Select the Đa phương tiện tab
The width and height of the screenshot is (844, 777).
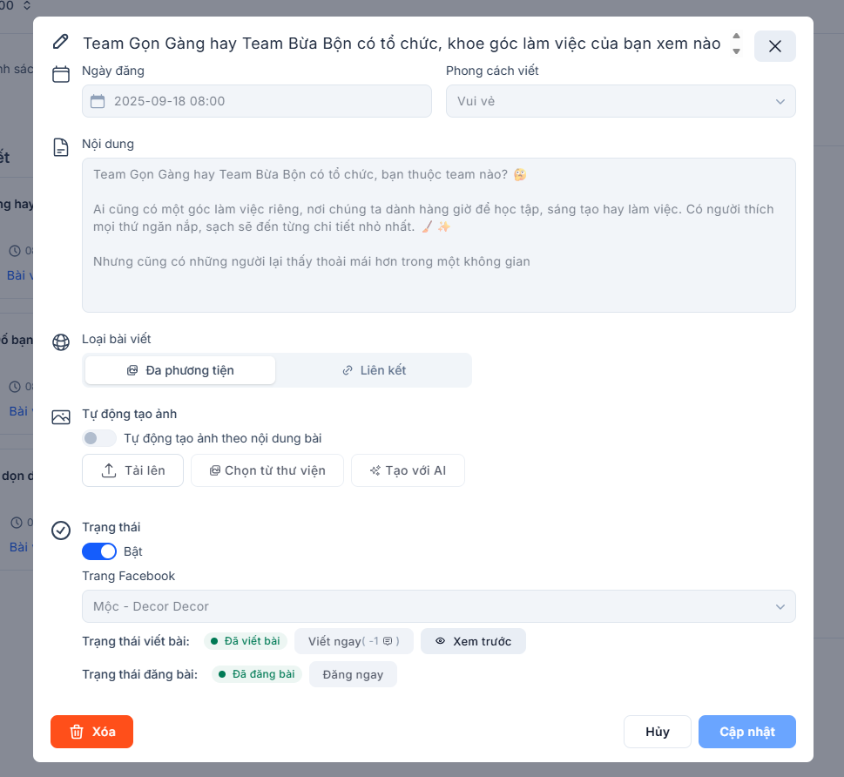[180, 370]
